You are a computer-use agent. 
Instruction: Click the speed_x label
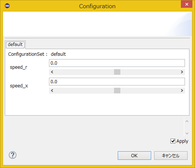19,86
